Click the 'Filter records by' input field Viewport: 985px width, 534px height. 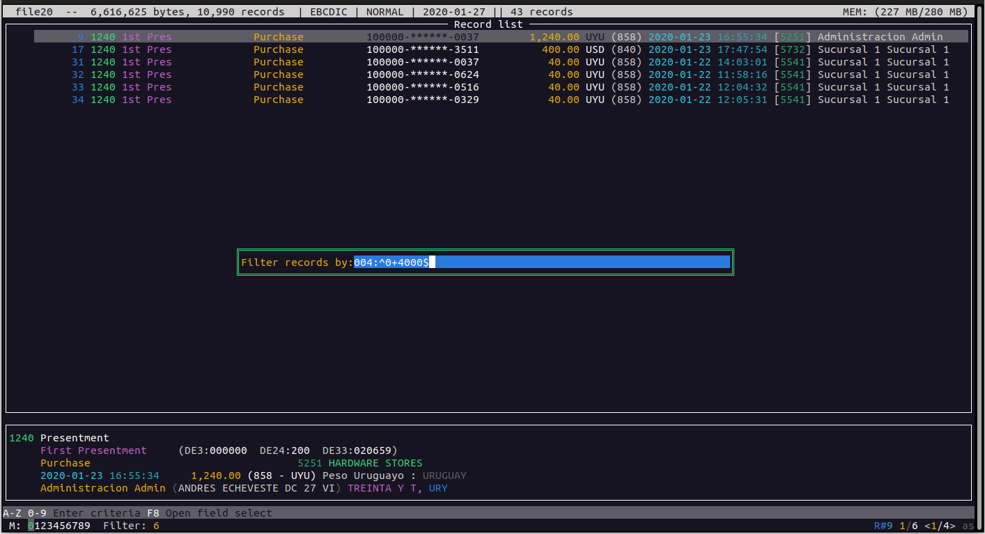point(541,262)
